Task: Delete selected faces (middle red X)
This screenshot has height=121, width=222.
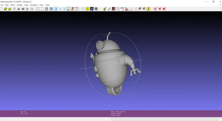Action: (x=160, y=9)
